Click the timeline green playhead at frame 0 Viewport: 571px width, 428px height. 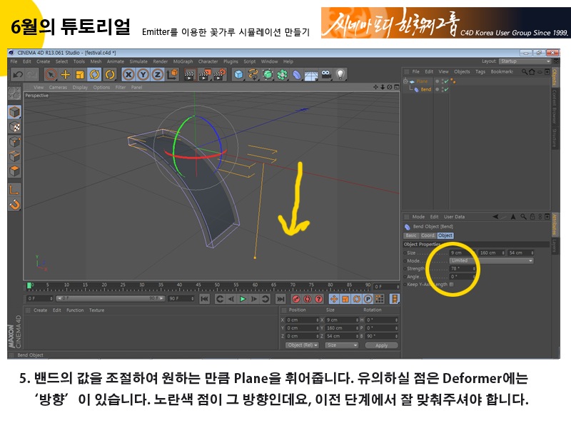point(29,286)
